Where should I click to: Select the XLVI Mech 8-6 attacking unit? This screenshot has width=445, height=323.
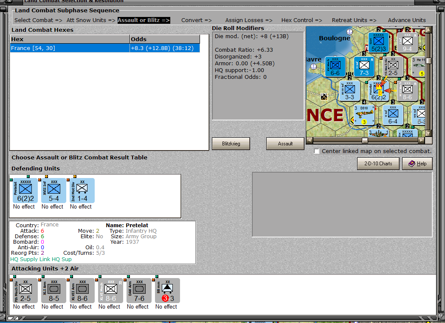click(x=111, y=290)
